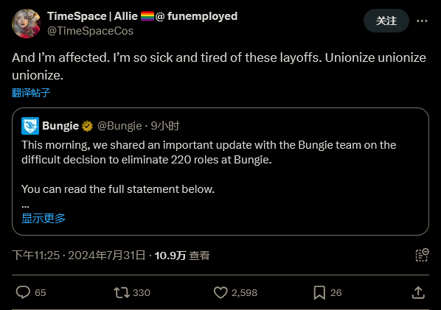Open the @Bungie handle in quoted tweet
Screen dimensions: 441x310
click(119, 126)
